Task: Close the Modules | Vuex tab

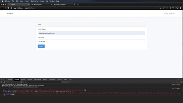Action: pos(51,5)
